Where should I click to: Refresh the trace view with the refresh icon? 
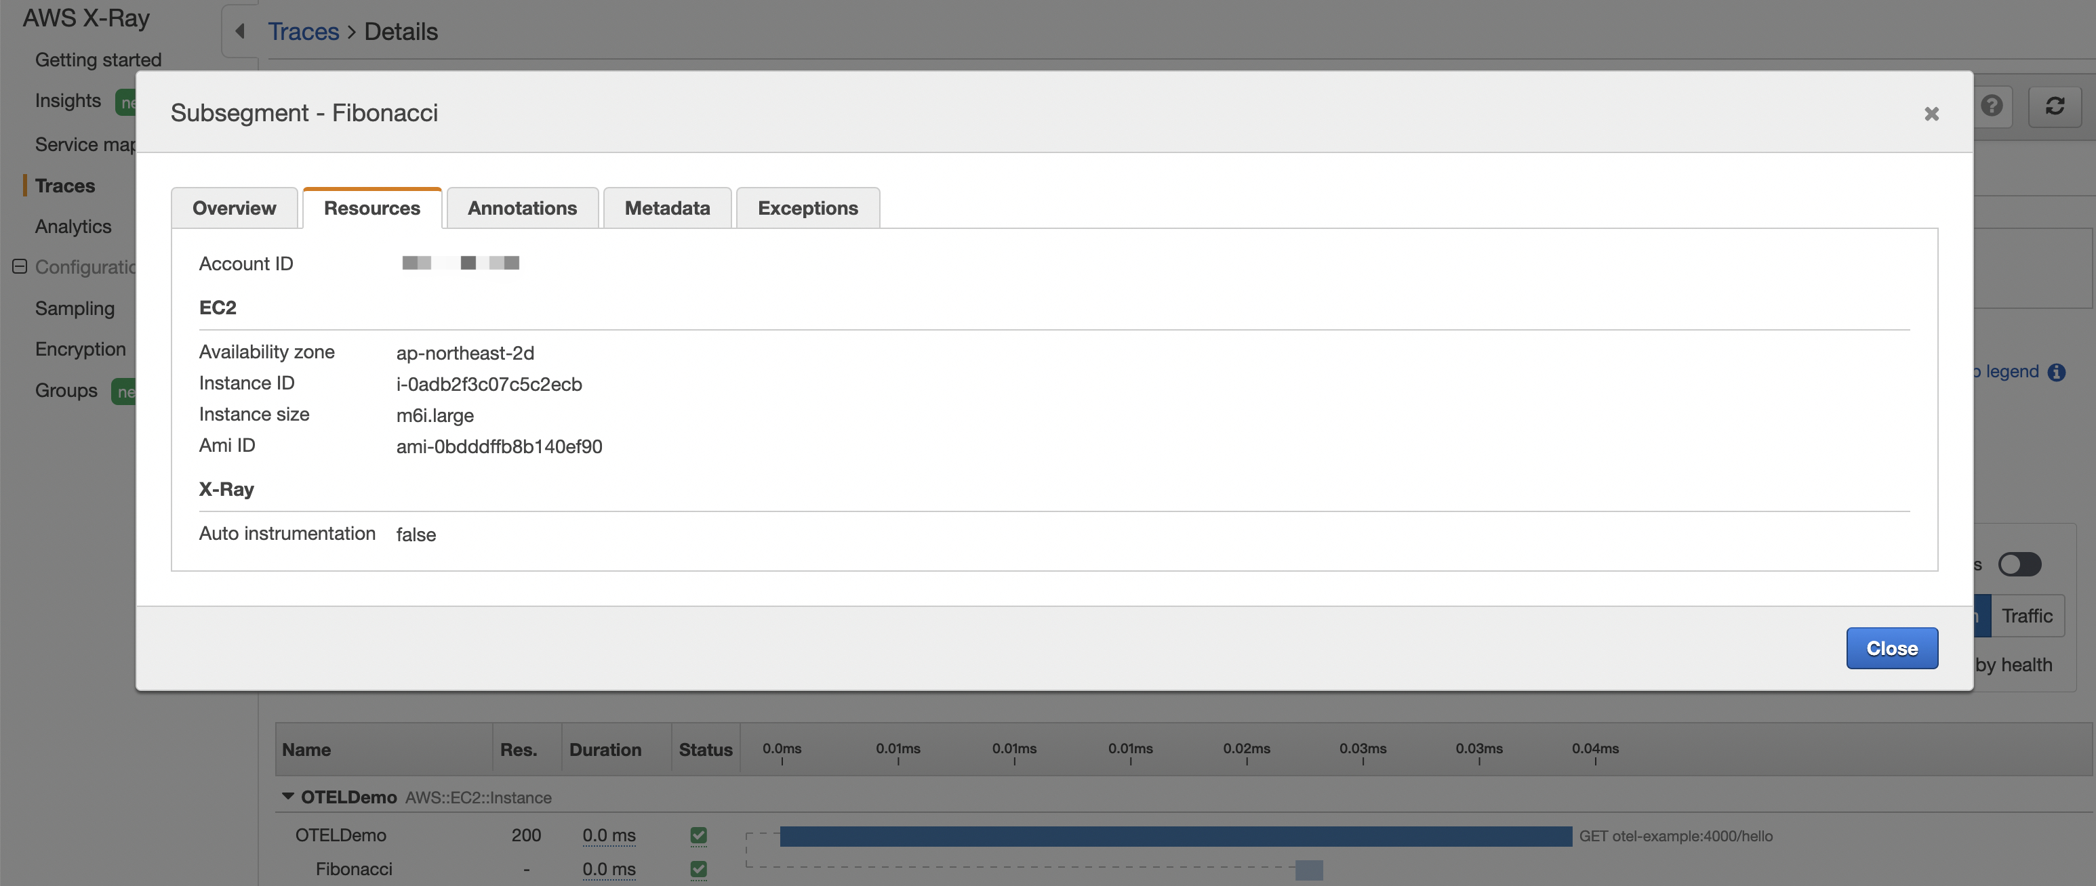2056,106
